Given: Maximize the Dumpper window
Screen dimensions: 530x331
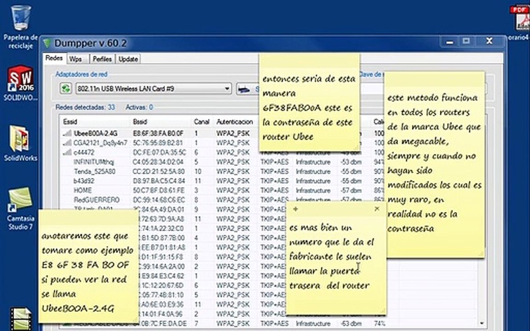Looking at the screenshot, I should (x=467, y=41).
